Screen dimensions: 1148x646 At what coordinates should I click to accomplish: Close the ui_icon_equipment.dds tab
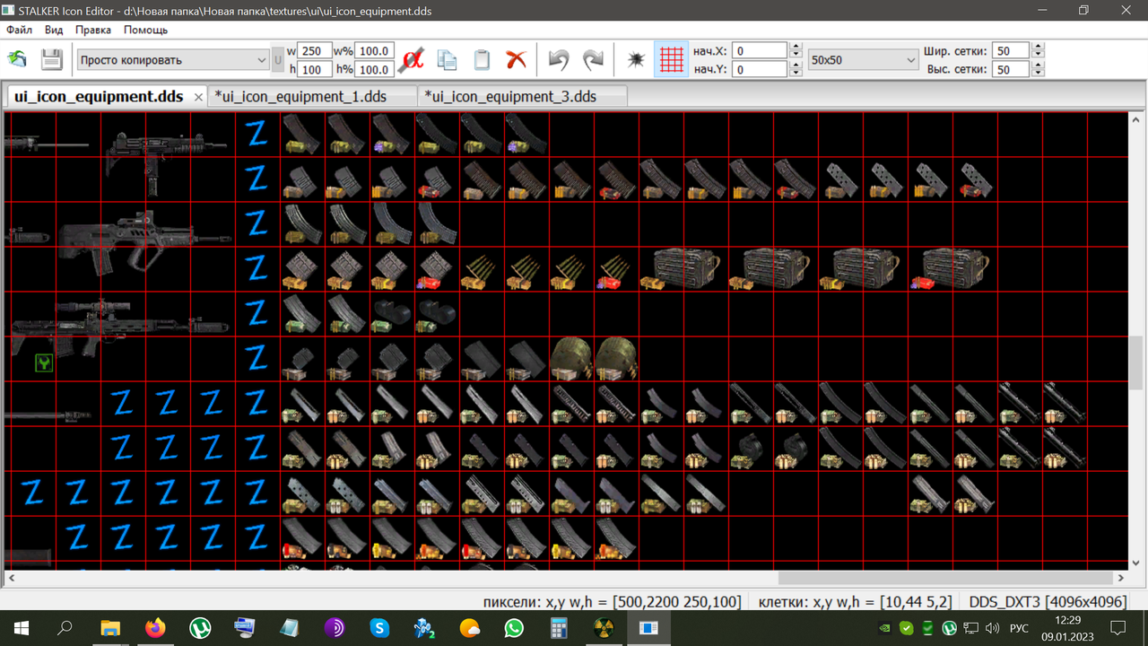point(199,97)
